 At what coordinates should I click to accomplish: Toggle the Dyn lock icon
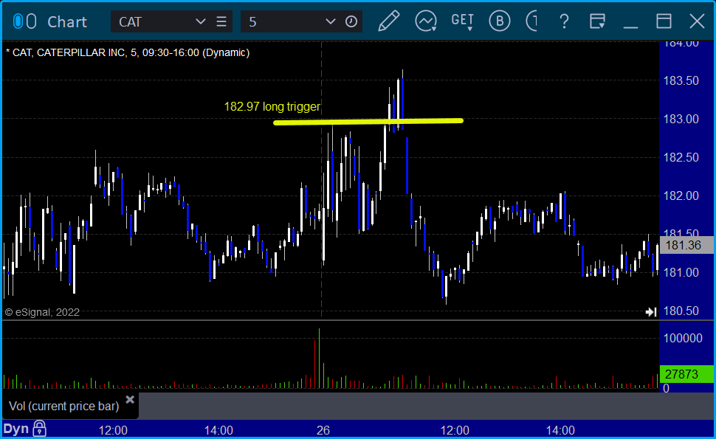[39, 429]
